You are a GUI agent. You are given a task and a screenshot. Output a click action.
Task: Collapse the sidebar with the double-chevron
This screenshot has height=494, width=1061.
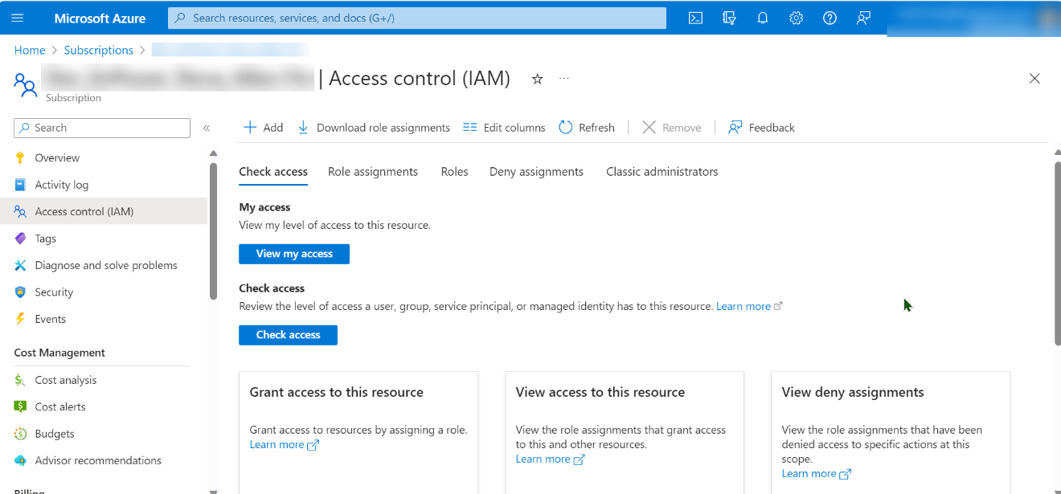click(x=207, y=127)
